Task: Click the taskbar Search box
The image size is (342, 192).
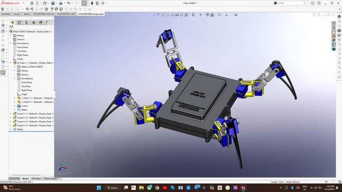Action: coord(113,188)
